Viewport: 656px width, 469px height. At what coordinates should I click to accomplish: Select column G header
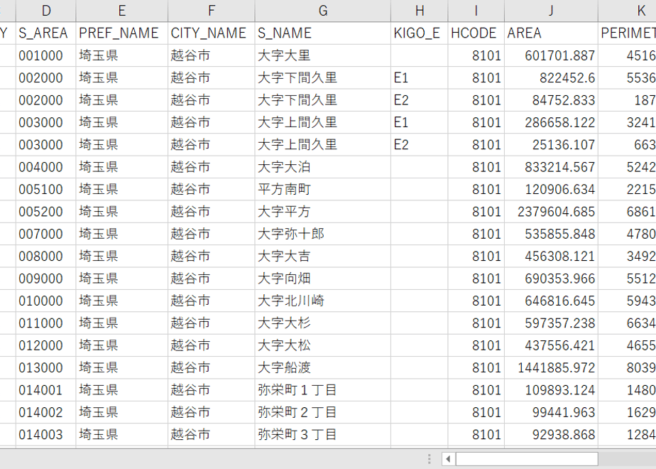pos(322,11)
